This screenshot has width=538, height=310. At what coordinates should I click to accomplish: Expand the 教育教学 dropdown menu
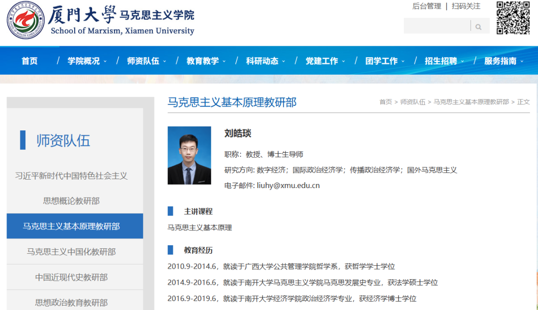coord(206,61)
